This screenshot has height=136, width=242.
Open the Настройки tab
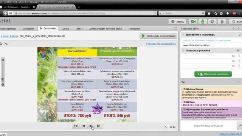tap(134, 29)
